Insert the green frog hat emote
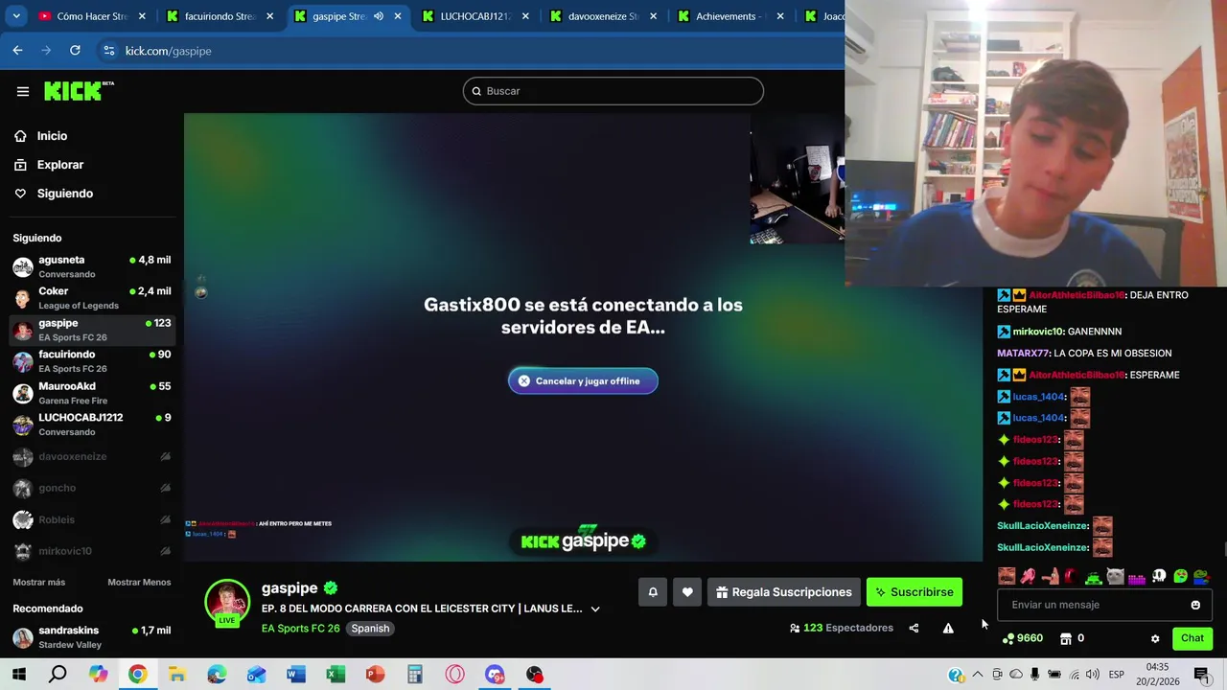Screen dimensions: 1227x690 [x=1093, y=578]
